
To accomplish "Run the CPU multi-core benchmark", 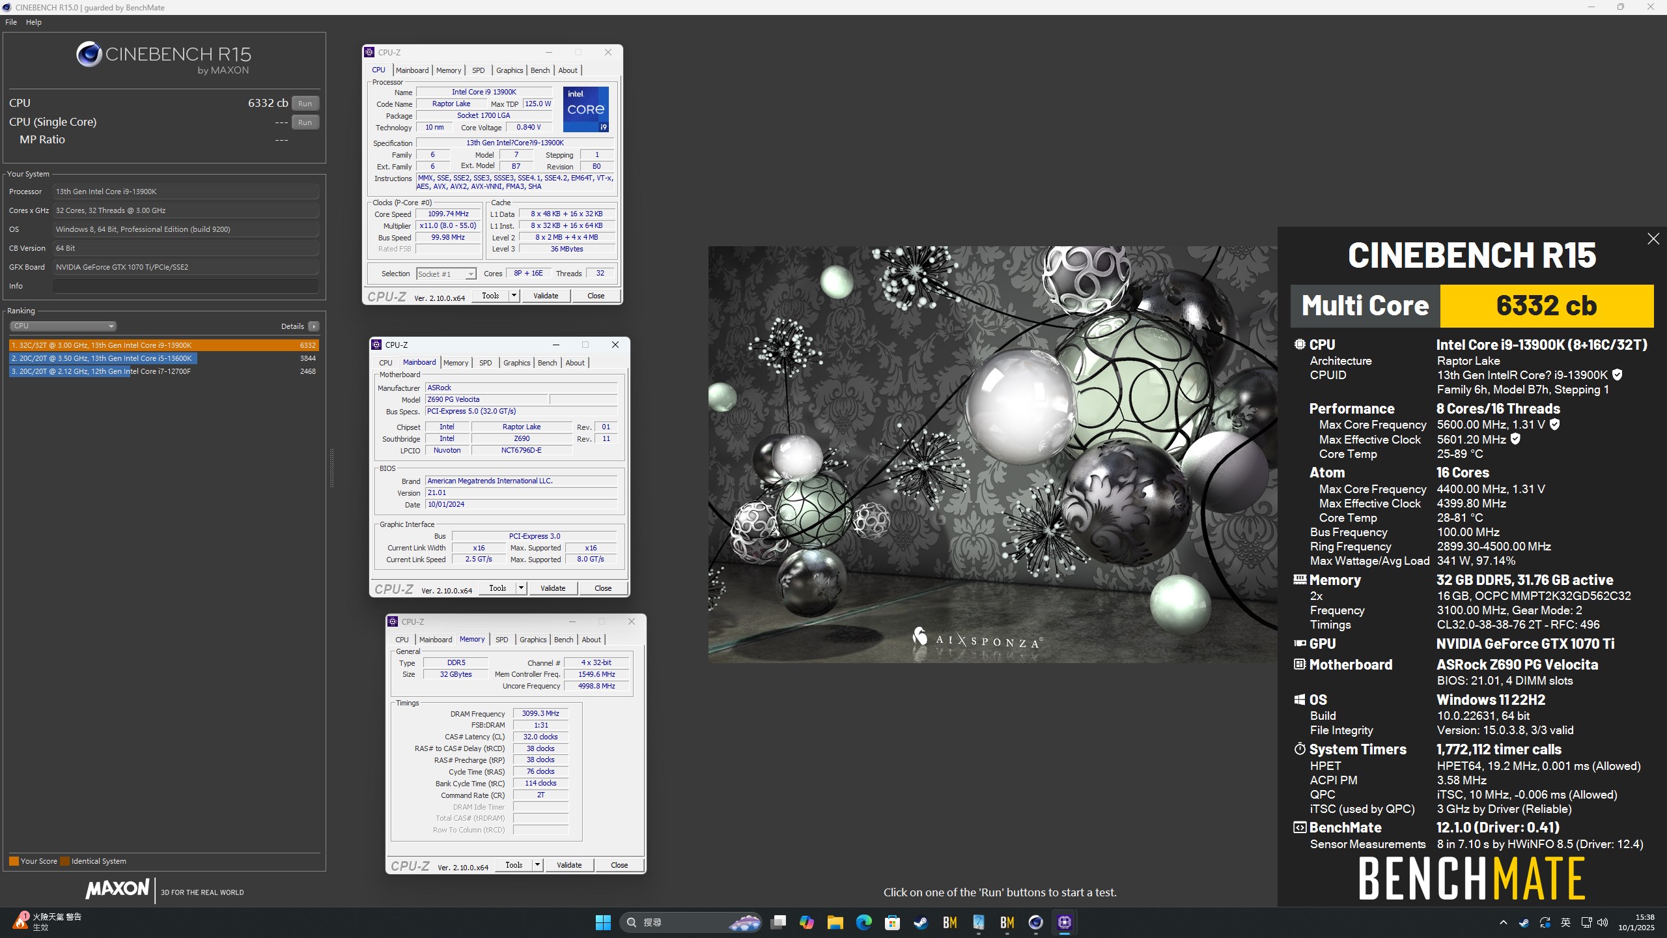I will [305, 104].
